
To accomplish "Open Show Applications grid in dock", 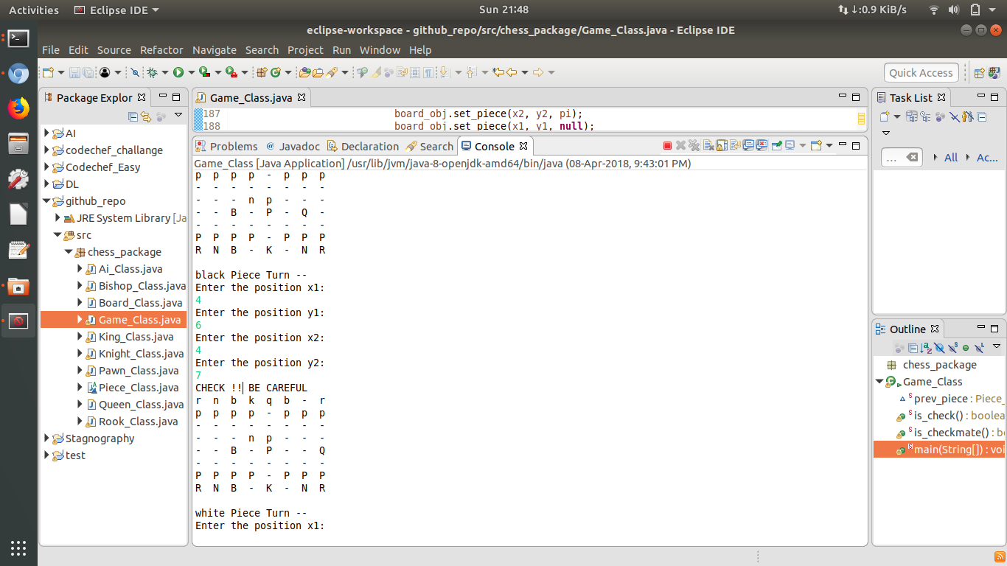I will 18,548.
